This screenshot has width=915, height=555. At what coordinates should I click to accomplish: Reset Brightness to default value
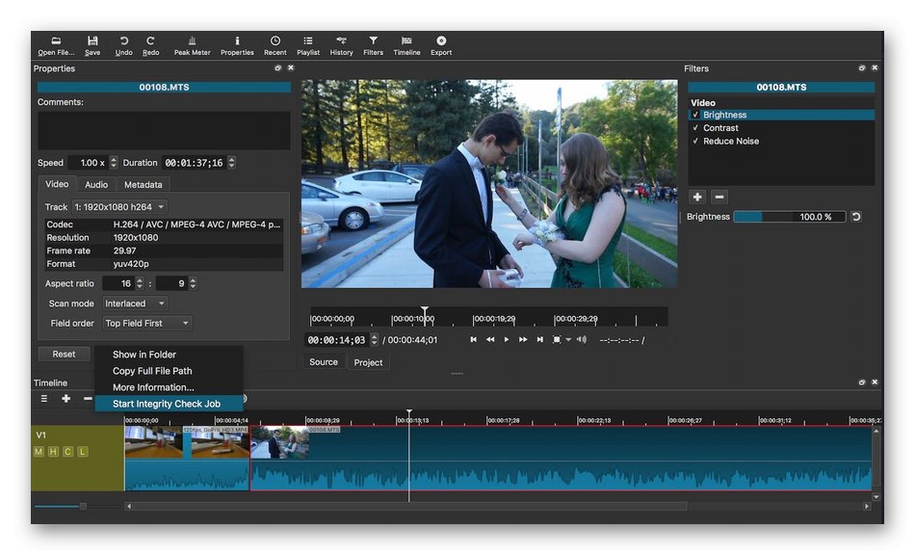[855, 217]
